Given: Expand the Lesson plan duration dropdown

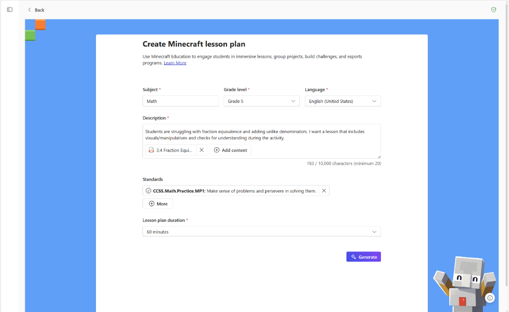Looking at the screenshot, I should pyautogui.click(x=262, y=232).
